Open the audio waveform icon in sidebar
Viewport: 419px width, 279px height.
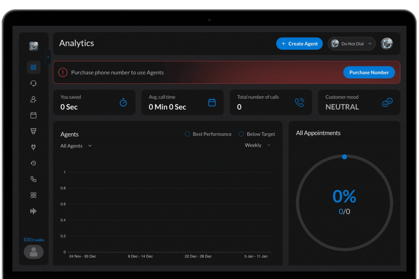pos(33,211)
